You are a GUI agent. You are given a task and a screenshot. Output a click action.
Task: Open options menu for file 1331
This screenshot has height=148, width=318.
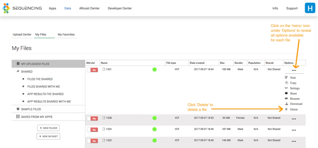[x=294, y=71]
